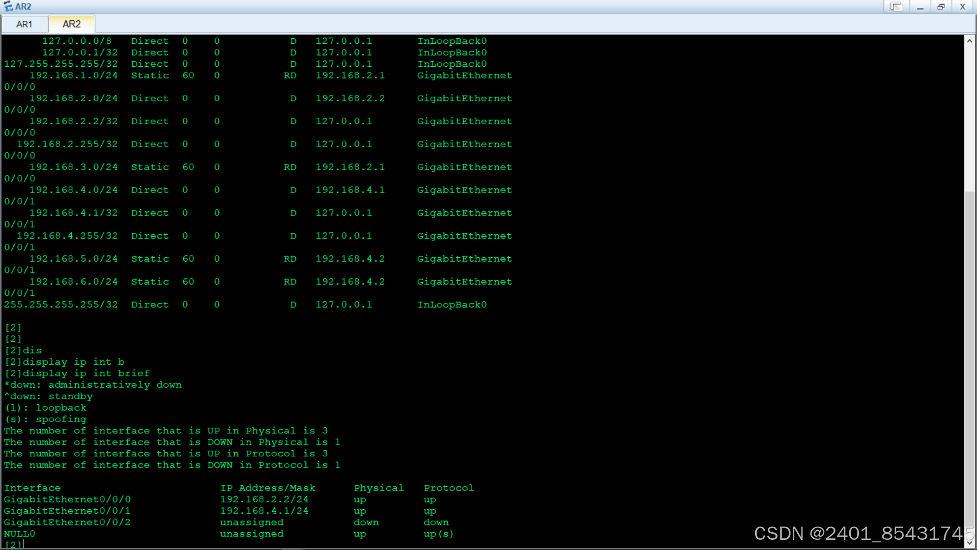Close the AR2 console window

tap(962, 7)
